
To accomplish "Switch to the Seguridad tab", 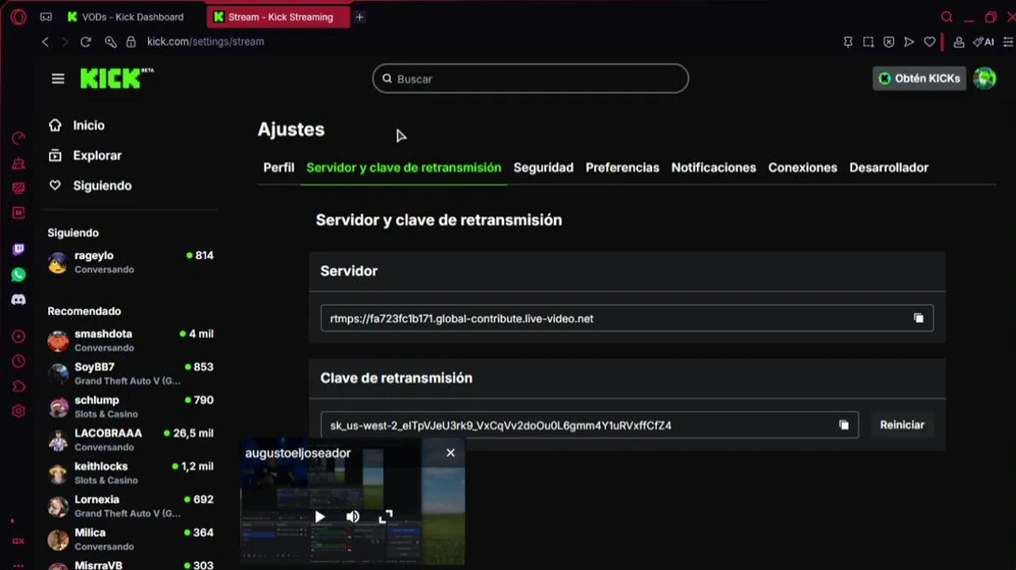I will [x=544, y=168].
